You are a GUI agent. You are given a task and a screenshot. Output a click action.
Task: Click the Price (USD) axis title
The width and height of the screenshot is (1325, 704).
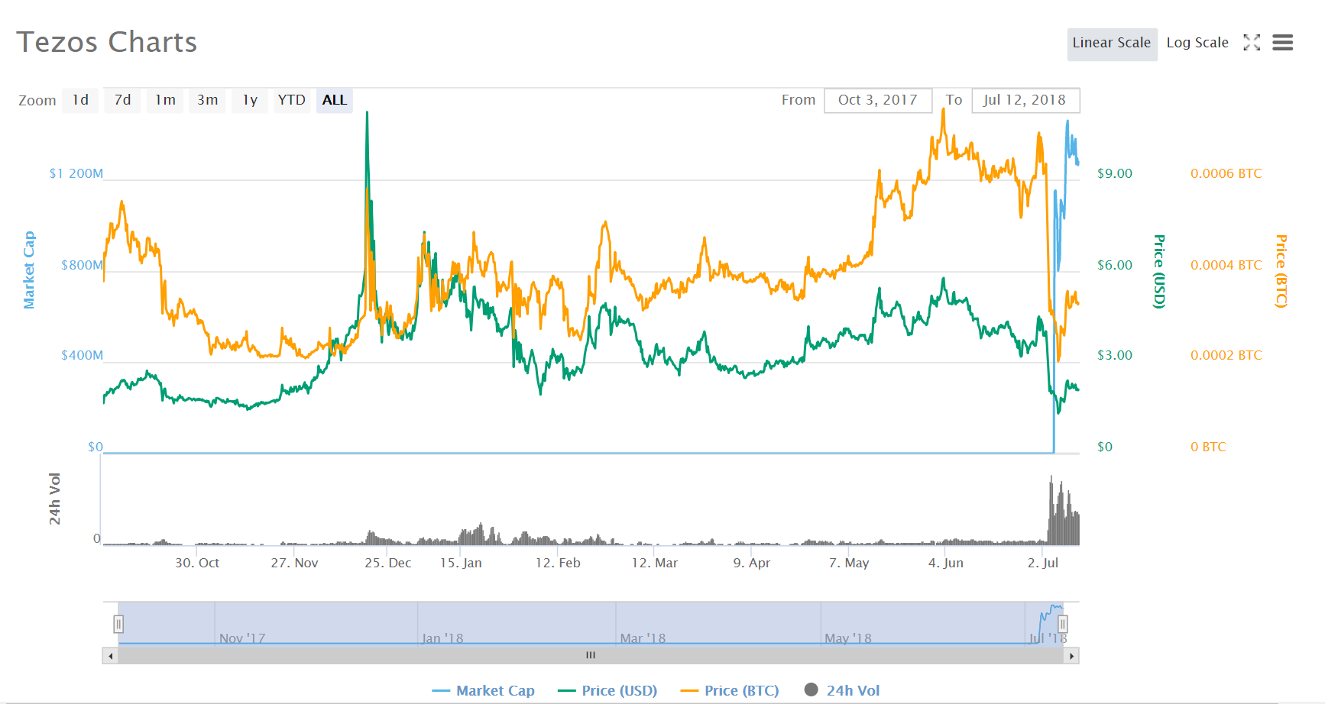pos(1159,271)
